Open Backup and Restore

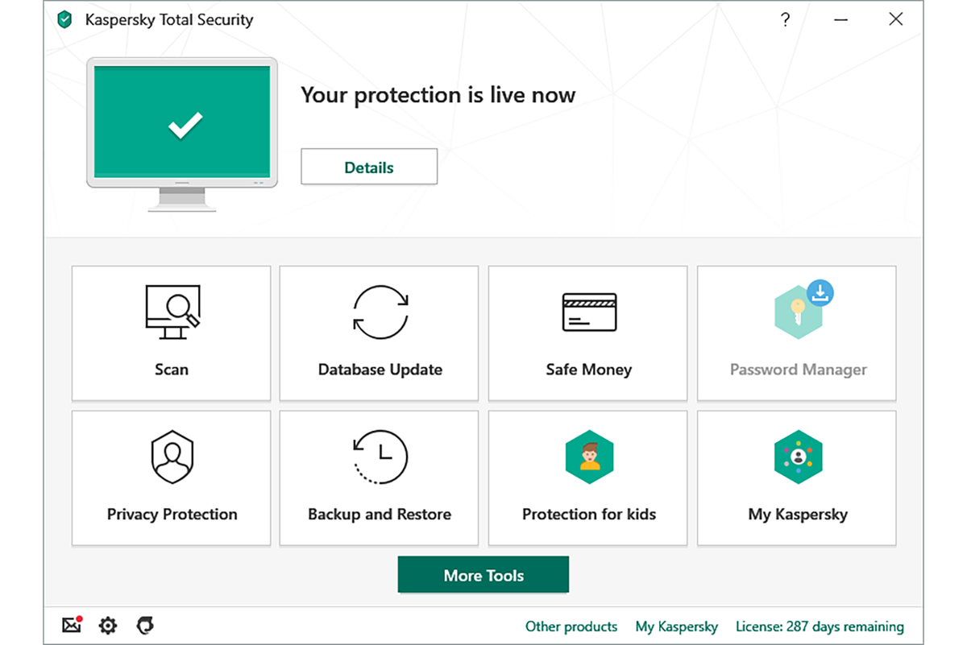point(379,478)
